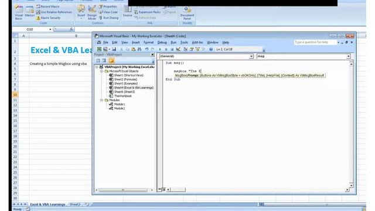Screen dimensions: 375x211
Task: Click the Save toolbar icon
Action: point(114,49)
